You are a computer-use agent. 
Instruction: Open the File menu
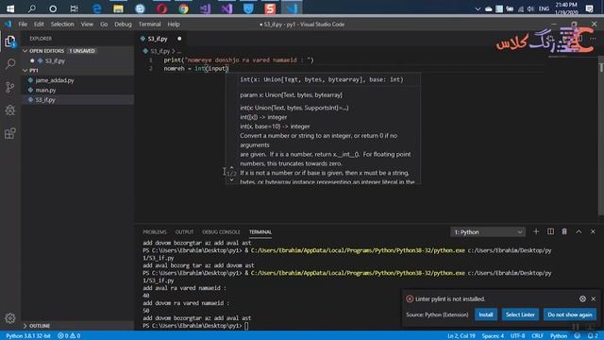23,24
